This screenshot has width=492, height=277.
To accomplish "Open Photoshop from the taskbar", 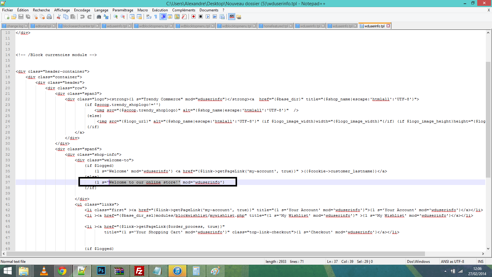I will (x=101, y=271).
